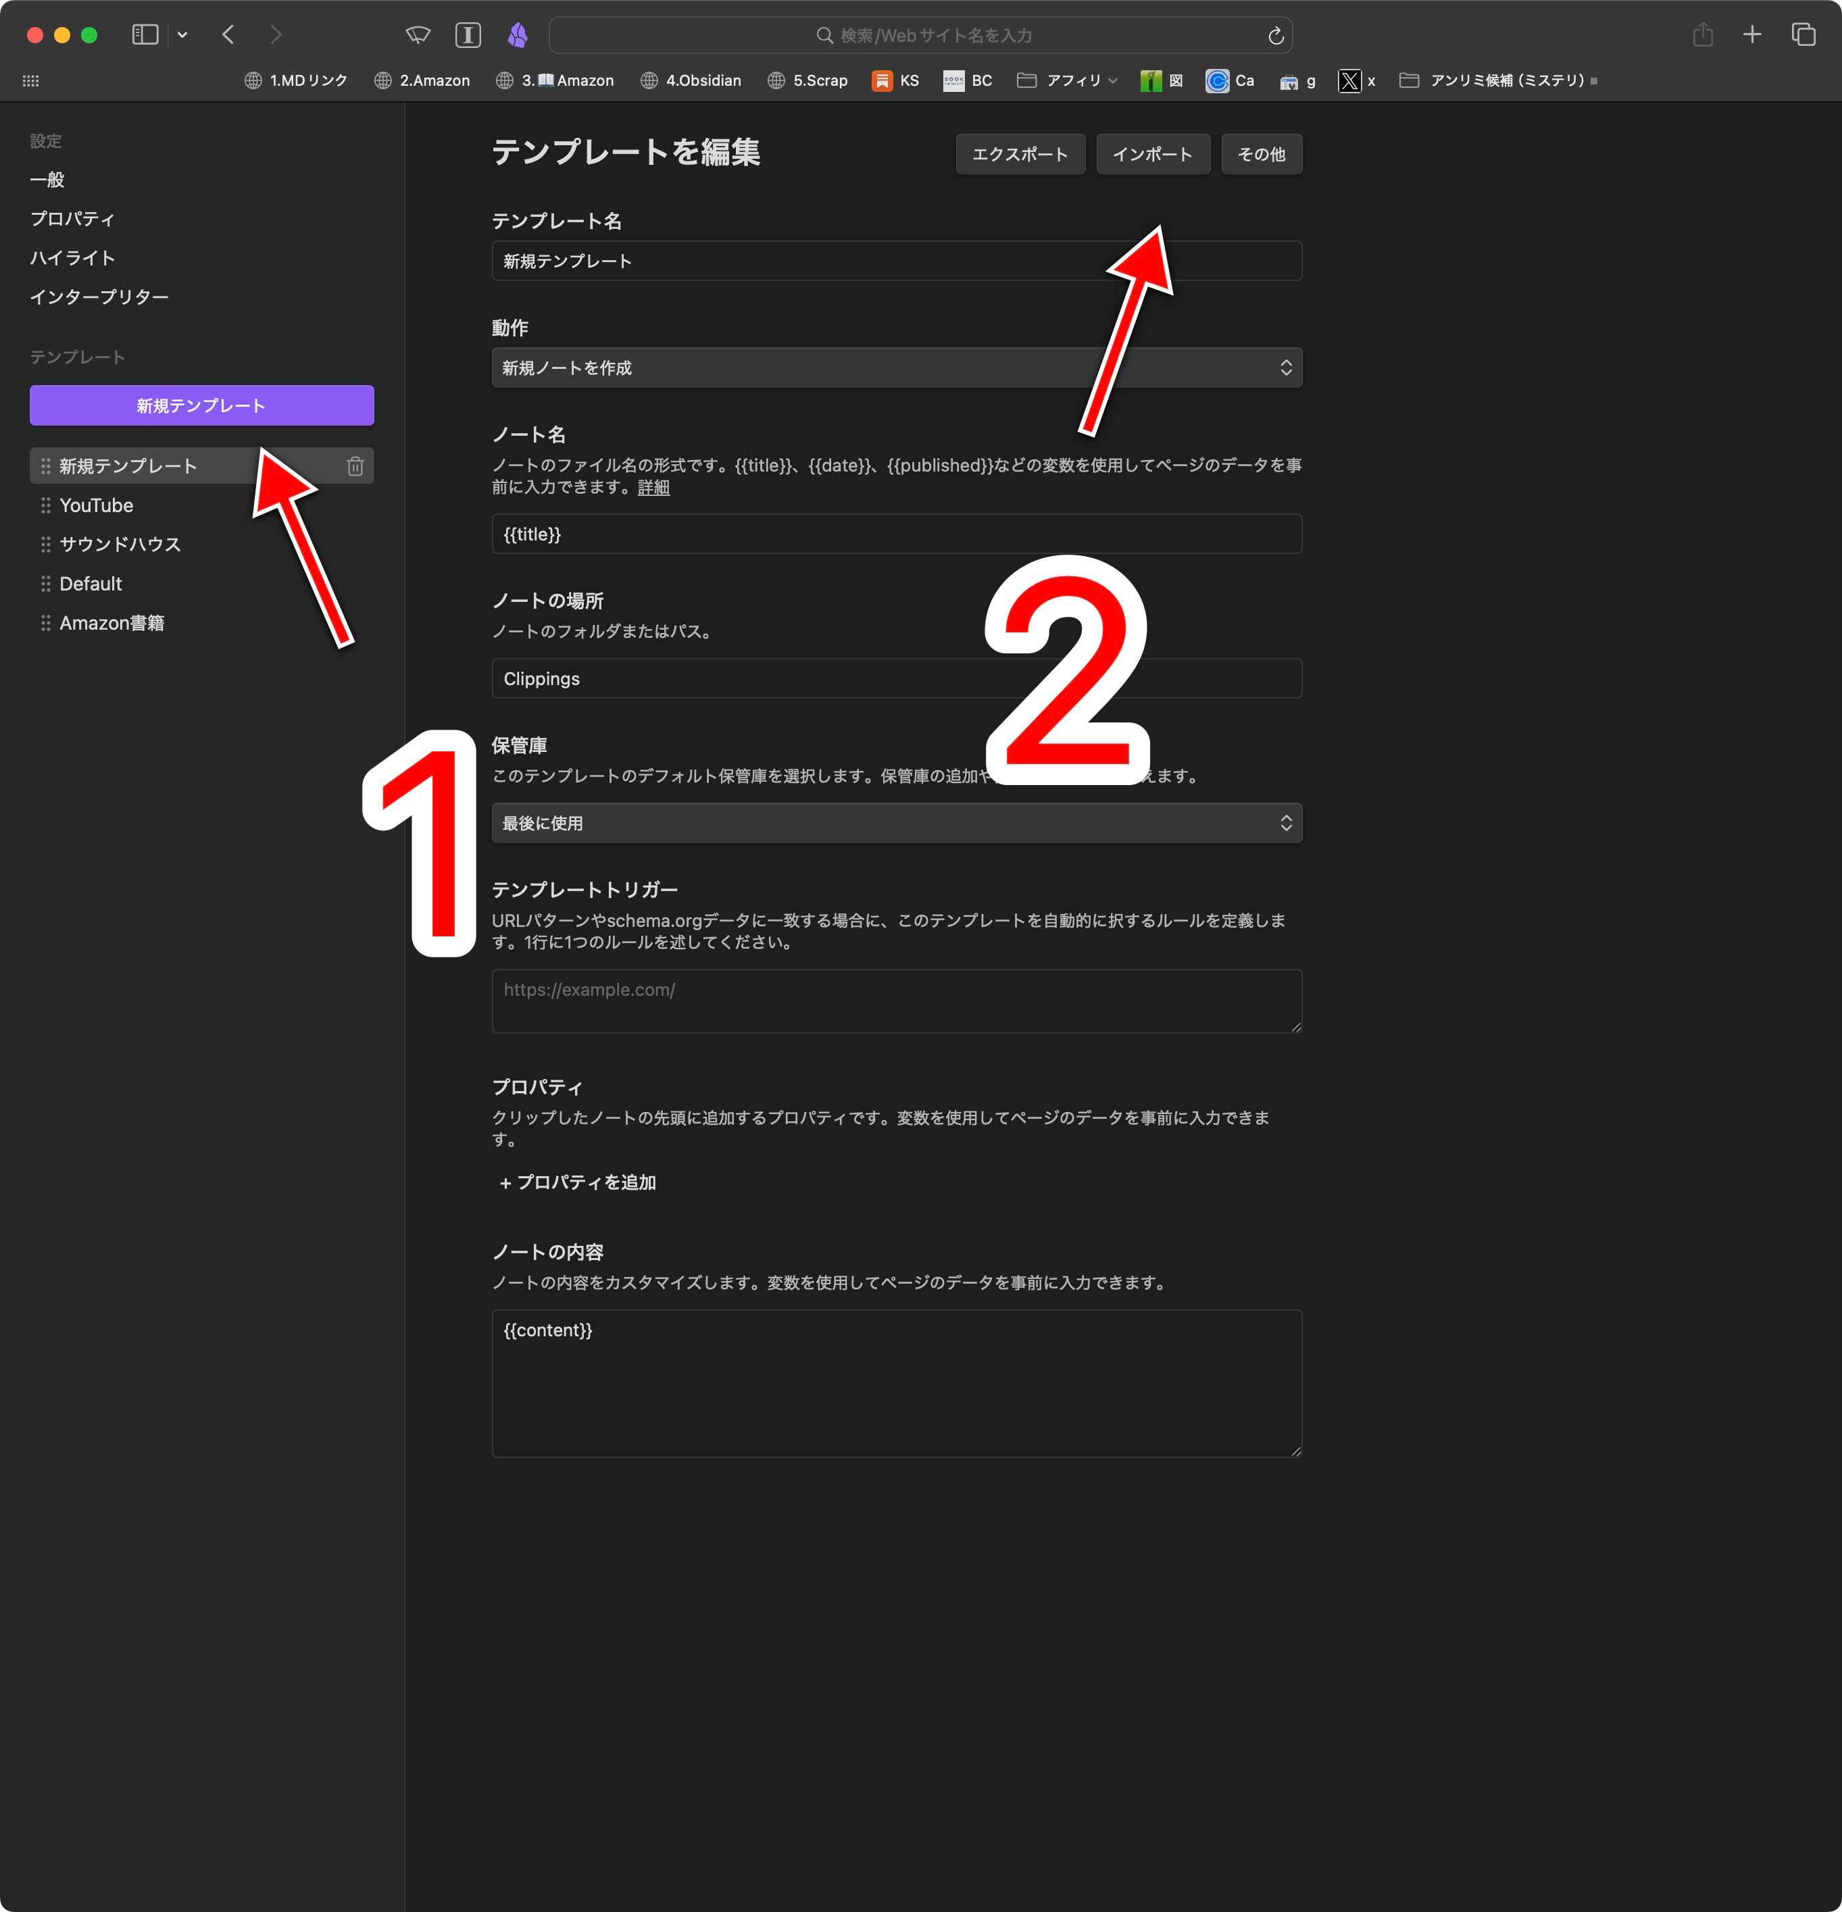Click drag handle of Default row
1842x1912 pixels.
(x=45, y=583)
